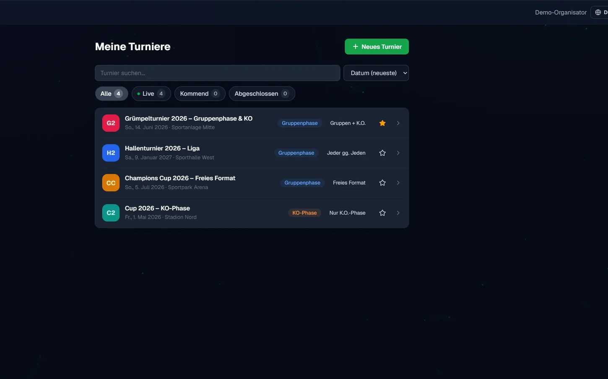
Task: Click the Freies Format label on Champions Cup row
Action: tap(349, 183)
